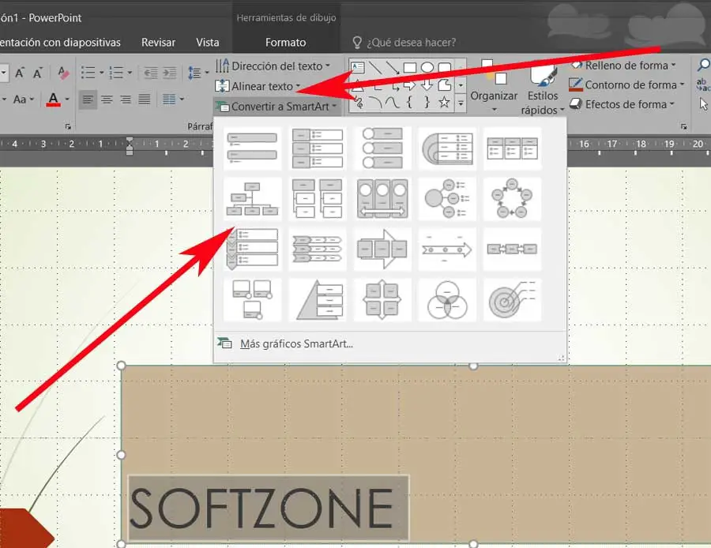Select the five-point star shape

[x=444, y=102]
